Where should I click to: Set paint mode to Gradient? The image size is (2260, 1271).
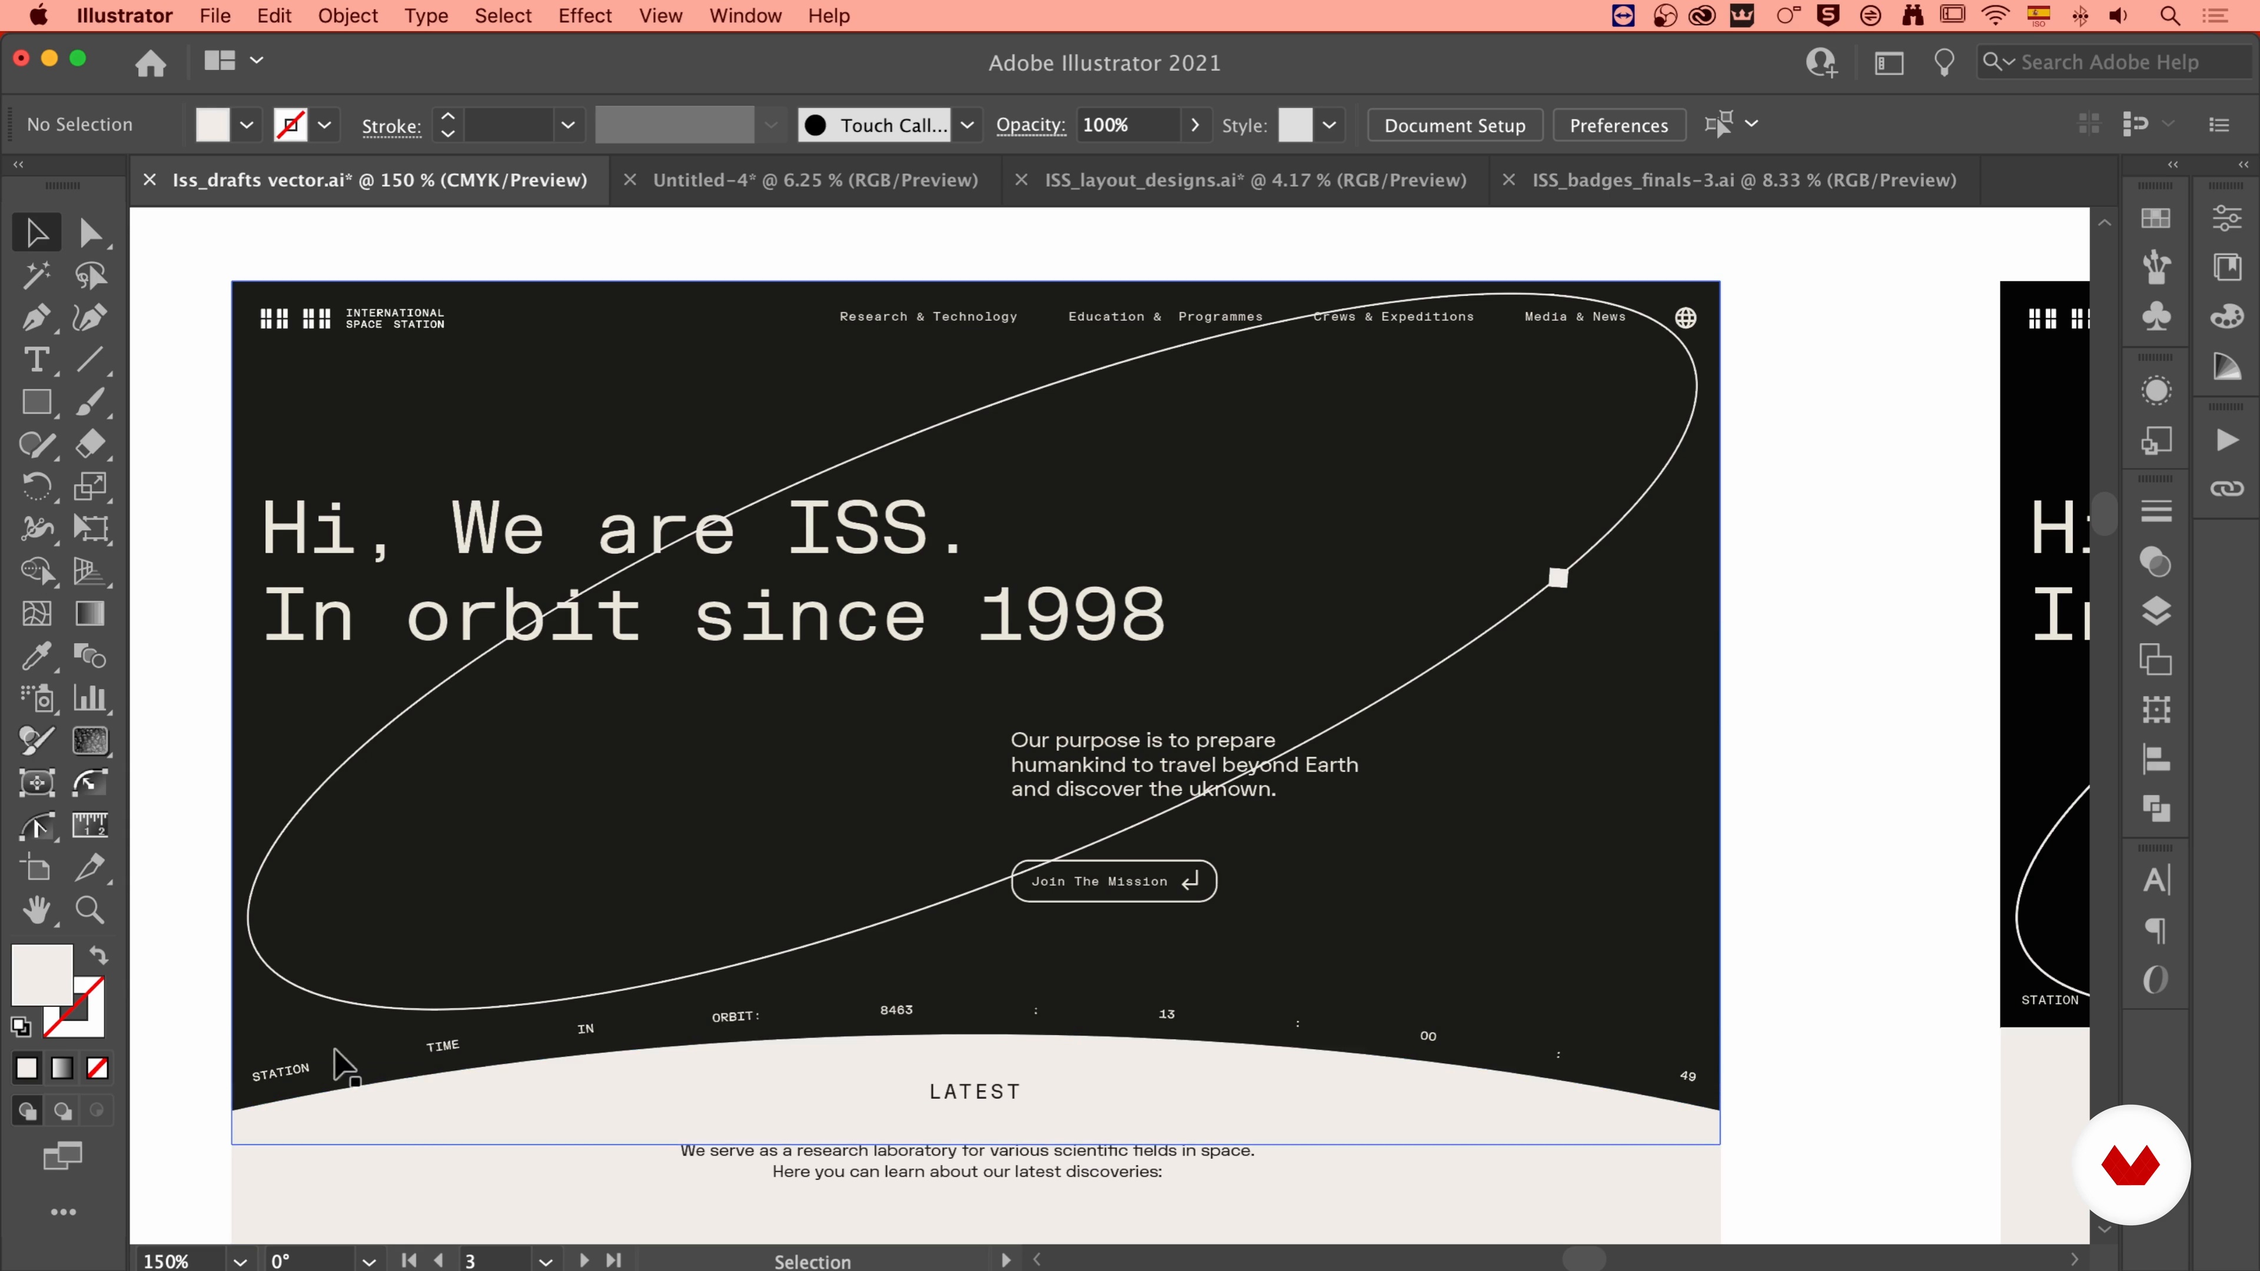pyautogui.click(x=62, y=1069)
